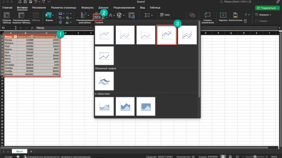Click the cell containing Январь
The height and width of the screenshot is (158, 282).
pos(11,40)
